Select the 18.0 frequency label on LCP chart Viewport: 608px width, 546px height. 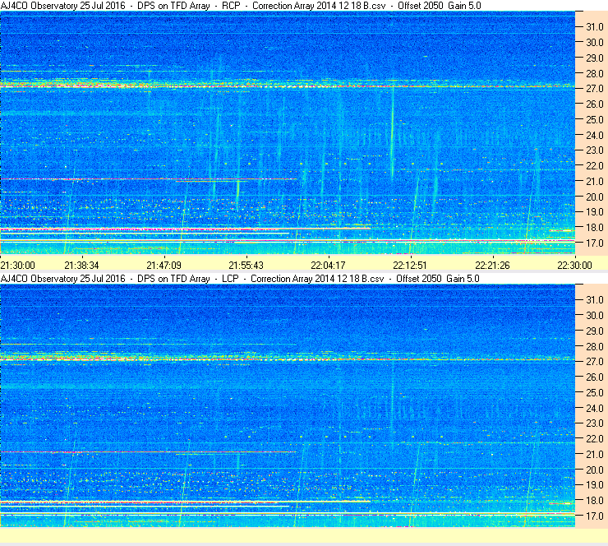[595, 501]
